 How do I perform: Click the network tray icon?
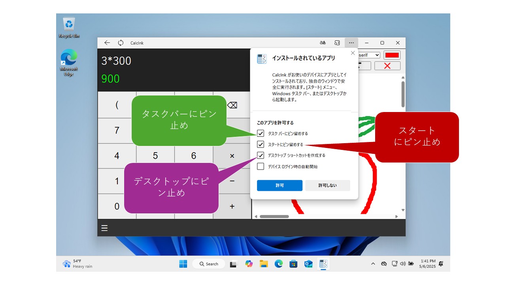tap(394, 264)
